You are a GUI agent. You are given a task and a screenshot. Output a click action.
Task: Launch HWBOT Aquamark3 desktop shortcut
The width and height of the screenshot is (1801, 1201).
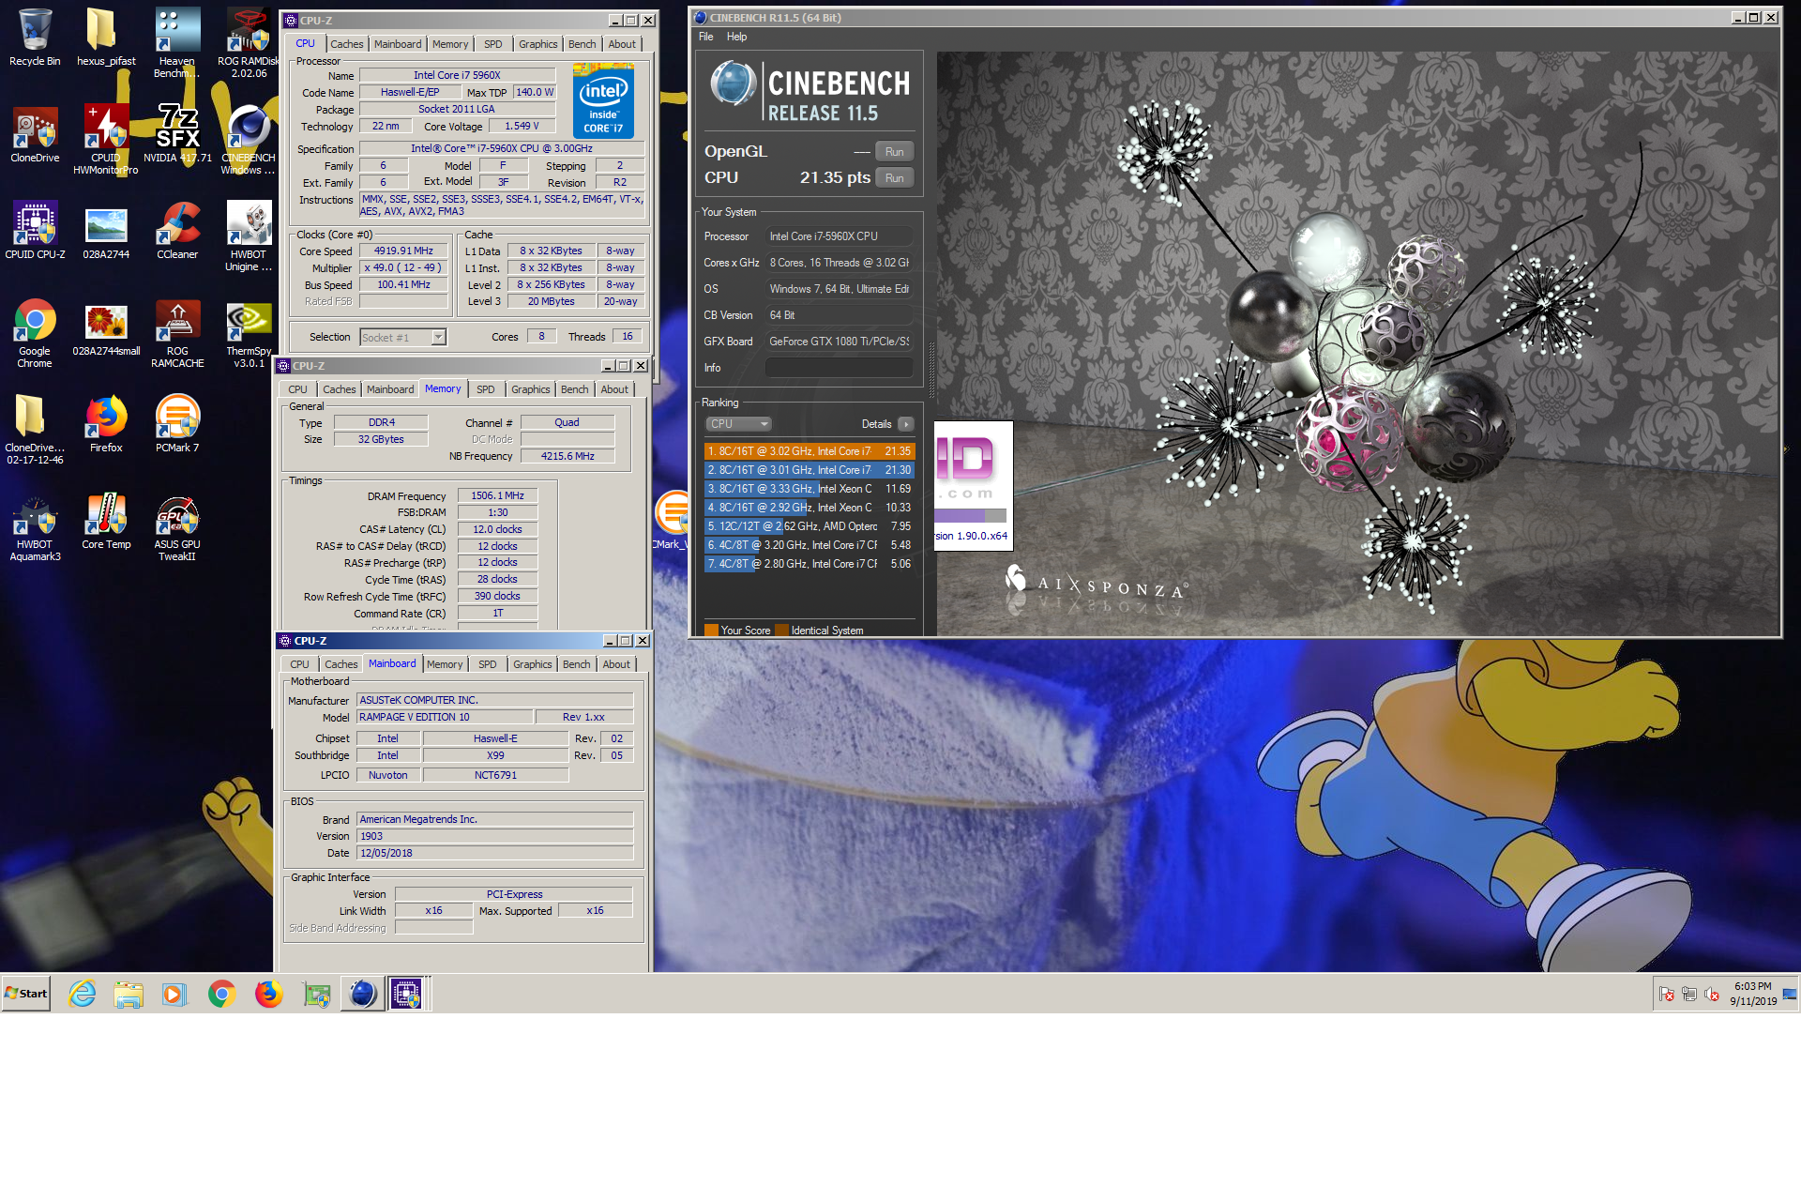(x=35, y=528)
